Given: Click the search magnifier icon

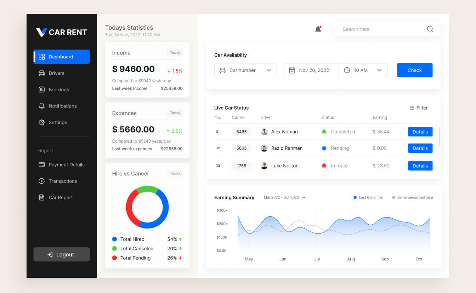Looking at the screenshot, I should [x=430, y=29].
